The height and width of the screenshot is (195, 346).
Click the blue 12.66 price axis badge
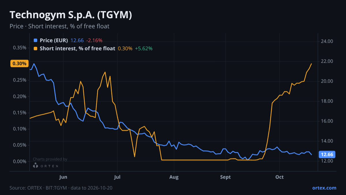click(x=327, y=155)
